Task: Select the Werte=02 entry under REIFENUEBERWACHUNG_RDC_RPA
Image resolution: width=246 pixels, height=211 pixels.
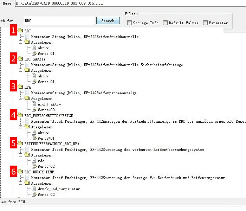Action: [x=46, y=166]
